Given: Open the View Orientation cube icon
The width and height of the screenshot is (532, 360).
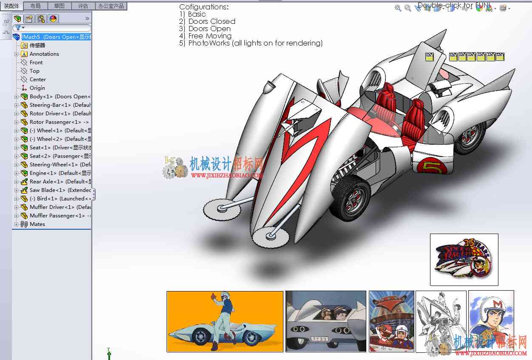Looking at the screenshot, I should (437, 8).
